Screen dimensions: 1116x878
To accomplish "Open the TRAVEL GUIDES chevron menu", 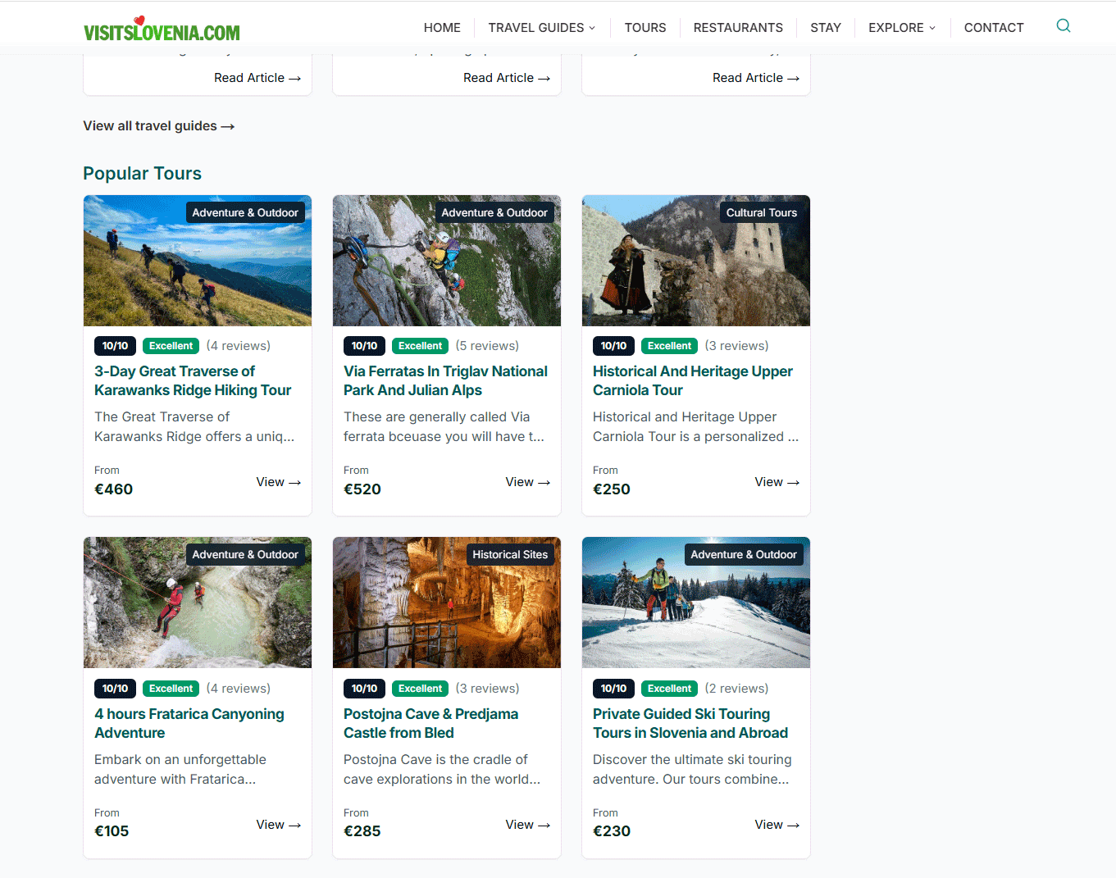I will 594,28.
